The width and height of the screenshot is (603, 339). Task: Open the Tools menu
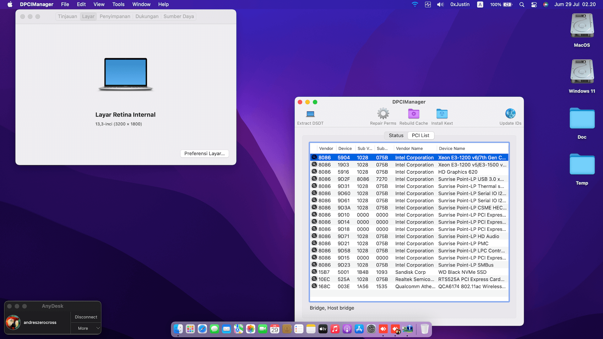tap(118, 4)
